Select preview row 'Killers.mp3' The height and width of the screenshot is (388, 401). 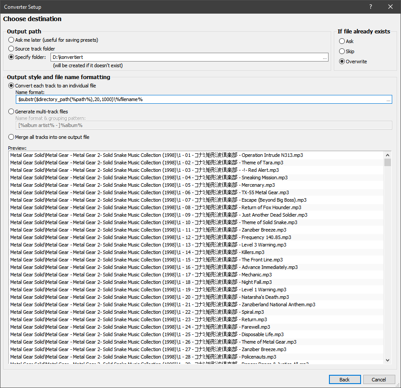pos(196,252)
